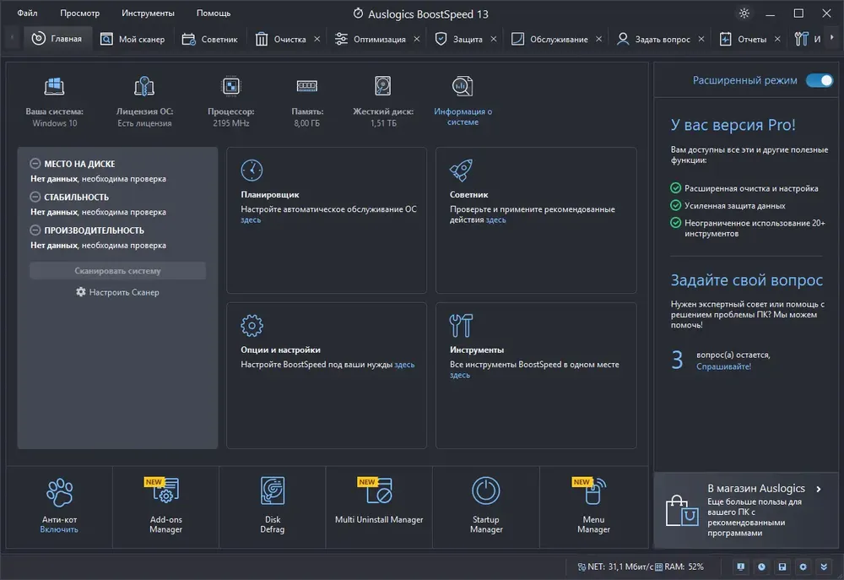Close the Защита tab
The image size is (844, 580).
(x=494, y=39)
